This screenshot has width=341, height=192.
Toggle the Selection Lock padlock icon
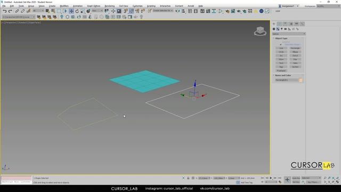[x=188, y=178]
